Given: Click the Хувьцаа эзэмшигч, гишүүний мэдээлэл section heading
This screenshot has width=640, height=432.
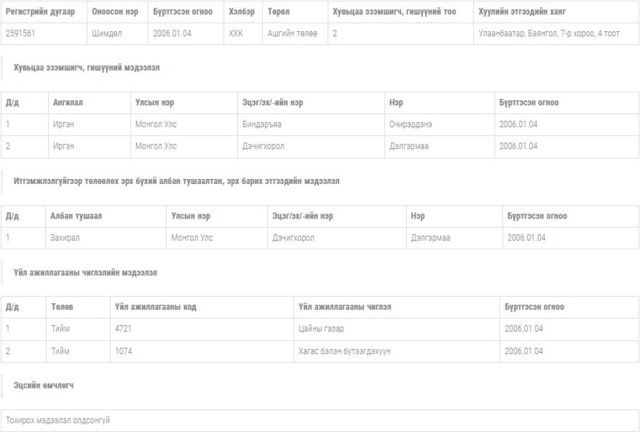Looking at the screenshot, I should click(87, 68).
